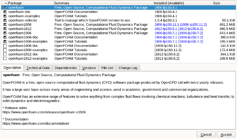The width and height of the screenshot is (237, 139).
Task: Open the Dependencies tab
Action: tap(66, 68)
